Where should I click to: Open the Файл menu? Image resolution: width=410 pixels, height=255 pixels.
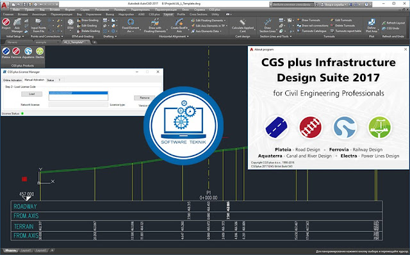(x=16, y=10)
